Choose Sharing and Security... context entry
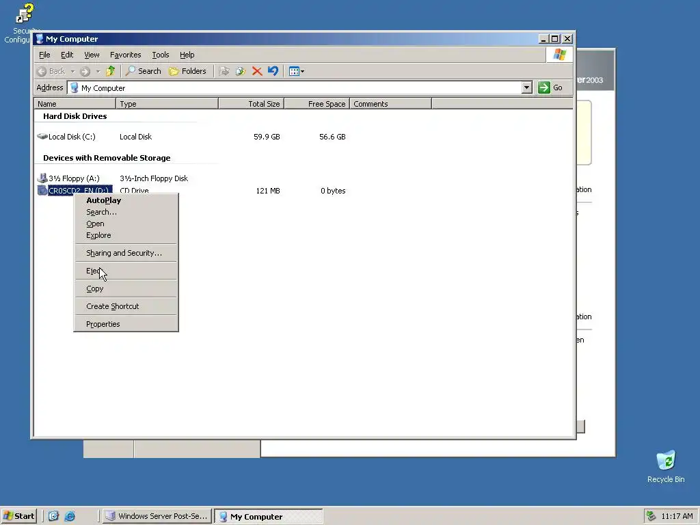700x525 pixels. 126,253
